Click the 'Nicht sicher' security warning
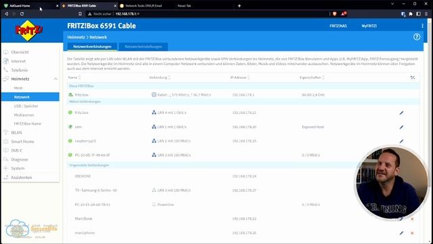This screenshot has width=433, height=244. [99, 14]
